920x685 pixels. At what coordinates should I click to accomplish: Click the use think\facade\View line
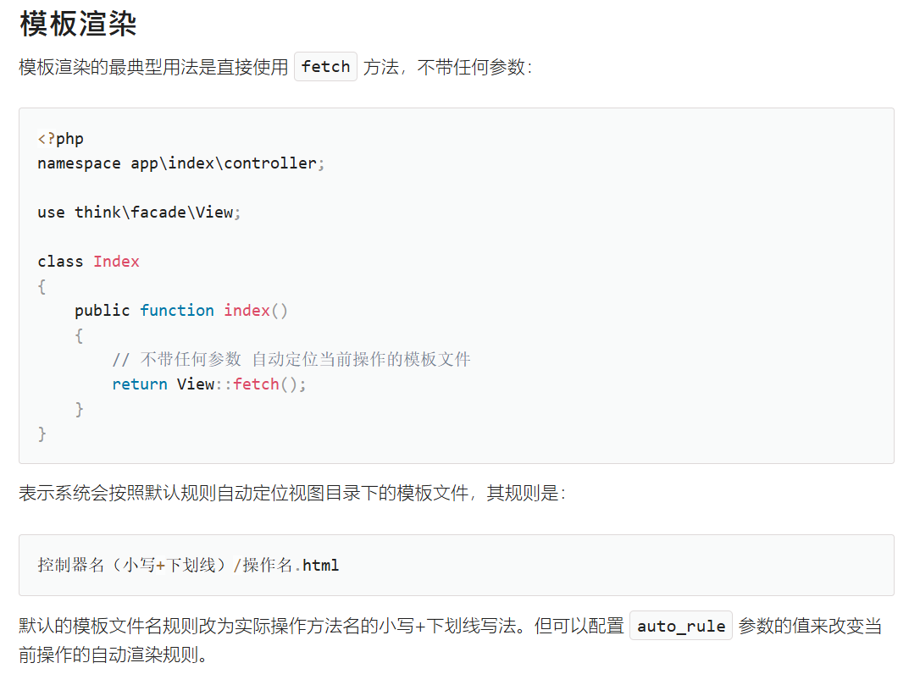pyautogui.click(x=139, y=213)
